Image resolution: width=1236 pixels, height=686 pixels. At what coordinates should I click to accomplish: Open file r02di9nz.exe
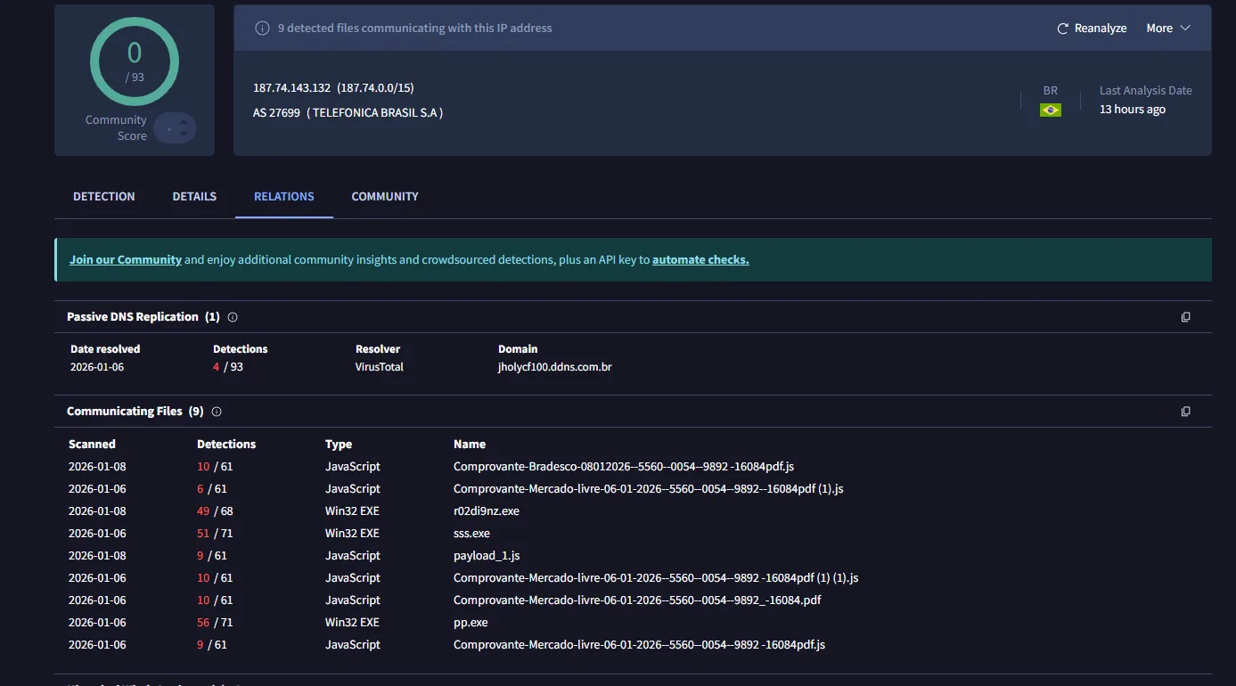tap(487, 511)
